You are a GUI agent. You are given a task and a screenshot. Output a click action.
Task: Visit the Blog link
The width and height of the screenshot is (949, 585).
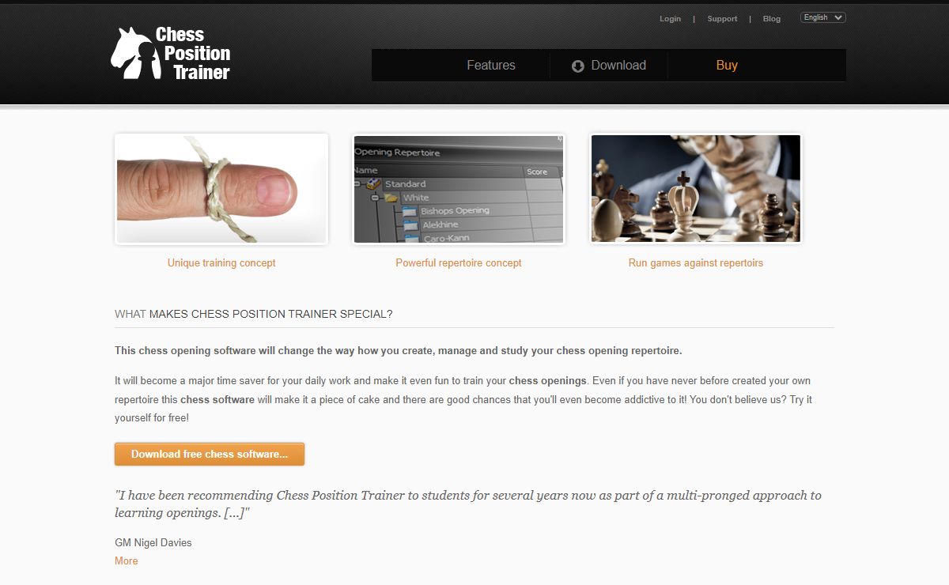coord(772,19)
